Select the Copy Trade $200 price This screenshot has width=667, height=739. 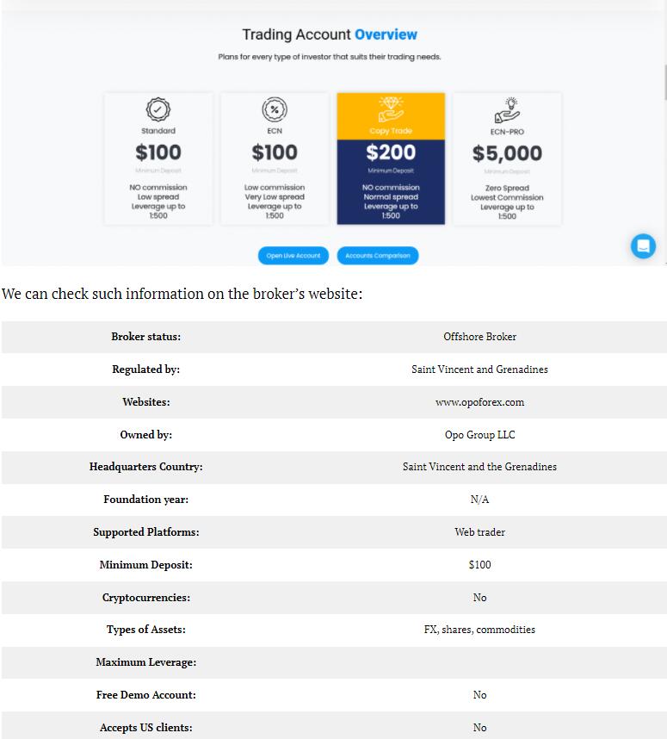point(391,152)
